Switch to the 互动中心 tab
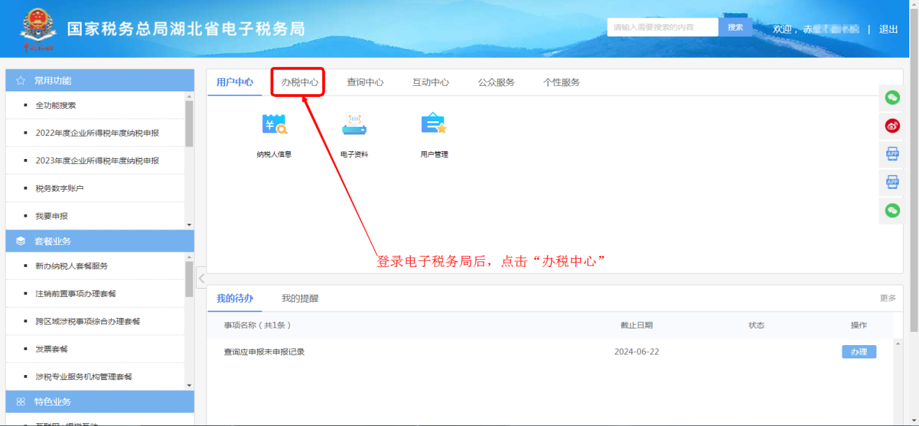The height and width of the screenshot is (426, 919). tap(431, 82)
